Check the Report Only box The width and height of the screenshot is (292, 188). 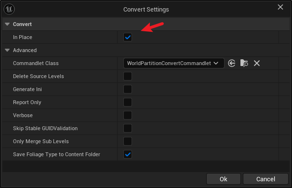coord(128,102)
